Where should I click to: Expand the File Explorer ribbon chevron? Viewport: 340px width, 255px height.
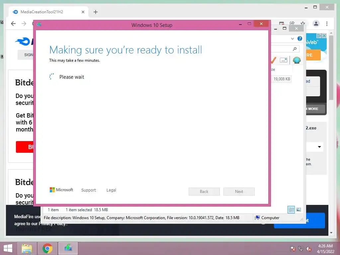click(x=292, y=39)
